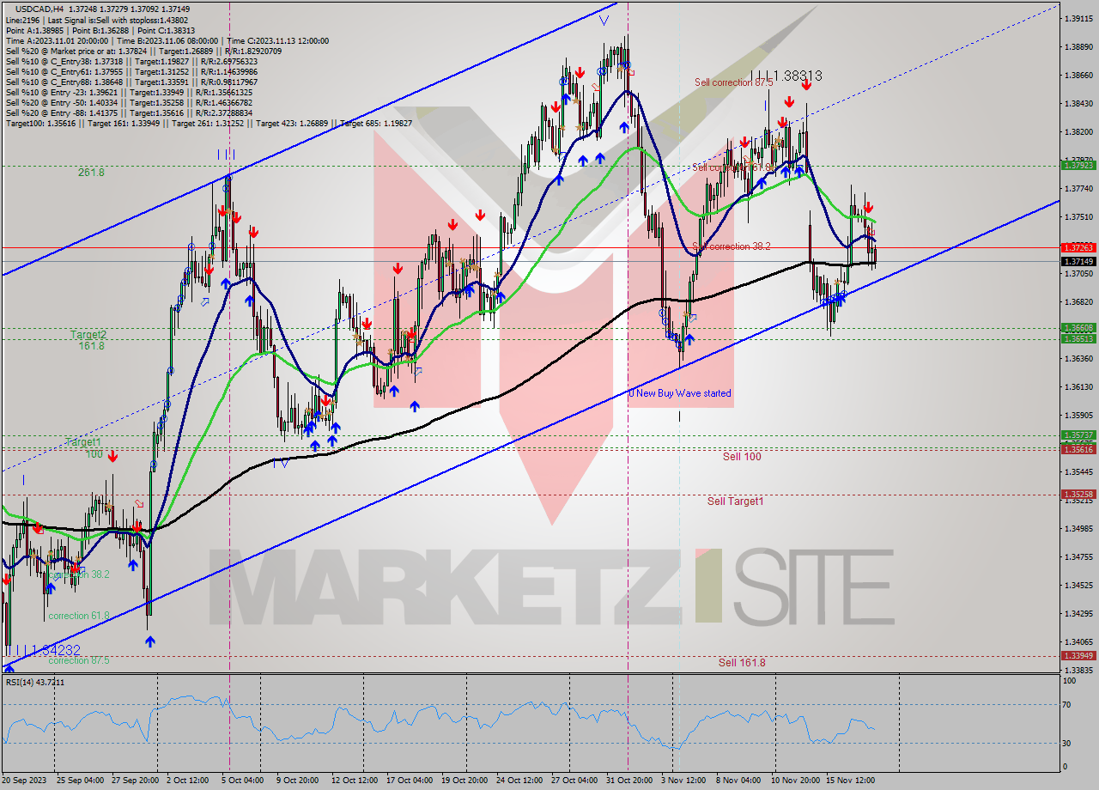The height and width of the screenshot is (790, 1099).
Task: Click the green Target1 label
Action: pyautogui.click(x=83, y=442)
